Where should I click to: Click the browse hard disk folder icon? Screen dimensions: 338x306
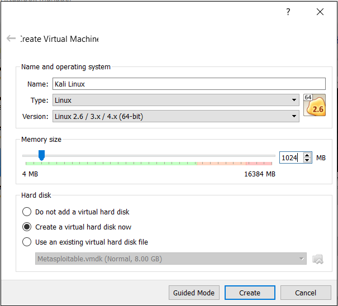tap(318, 259)
